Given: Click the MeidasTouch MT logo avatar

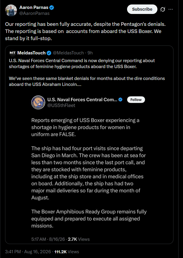Looking at the screenshot, I should tap(12, 53).
